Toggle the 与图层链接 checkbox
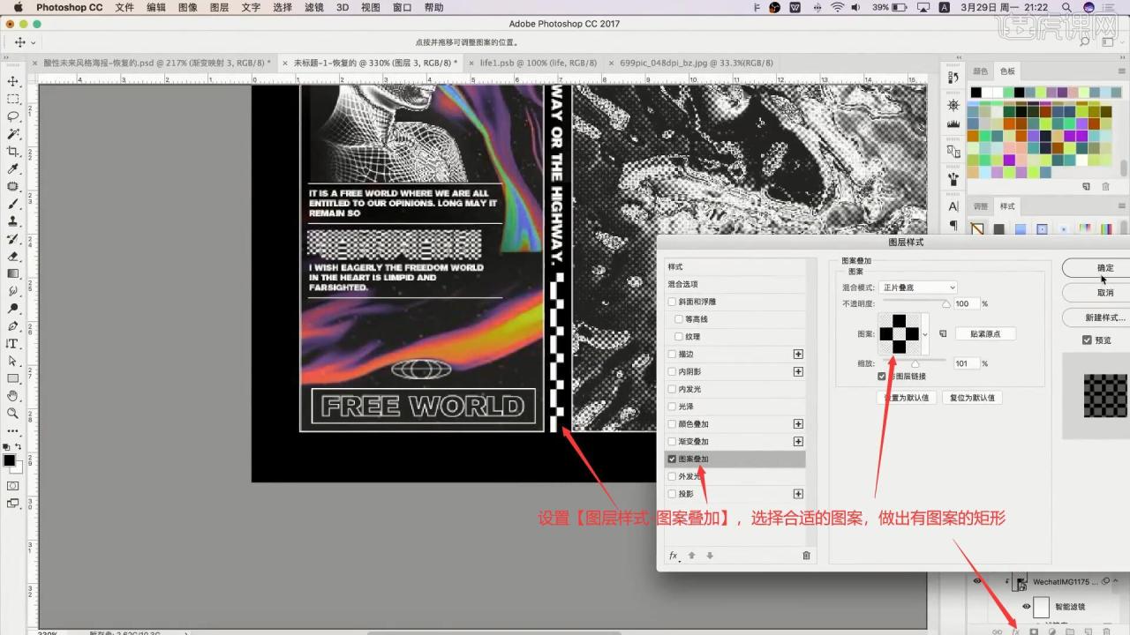The width and height of the screenshot is (1130, 635). 882,376
